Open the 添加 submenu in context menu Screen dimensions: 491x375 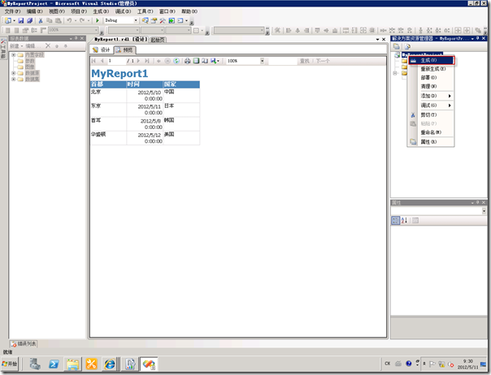coord(429,96)
